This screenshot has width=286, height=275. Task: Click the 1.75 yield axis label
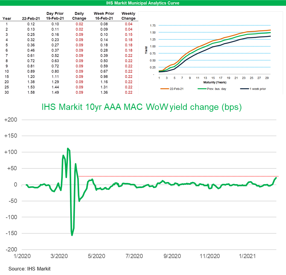coord(153,26)
